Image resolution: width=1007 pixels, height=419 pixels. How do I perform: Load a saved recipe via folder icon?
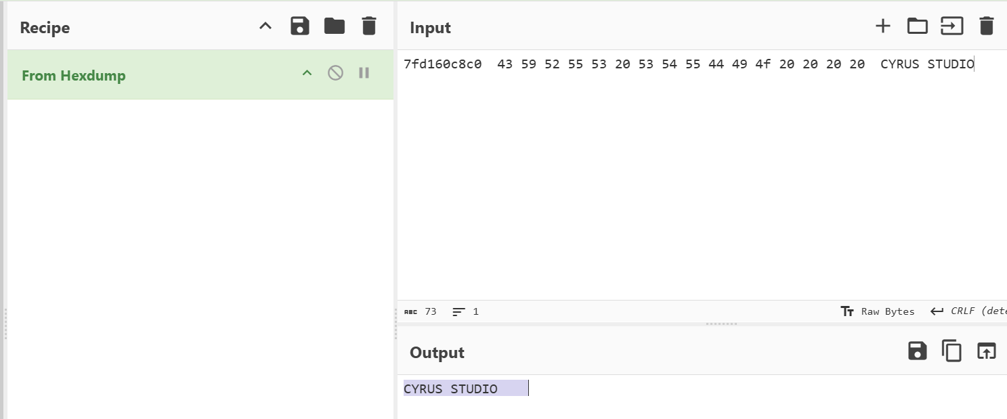coord(334,26)
